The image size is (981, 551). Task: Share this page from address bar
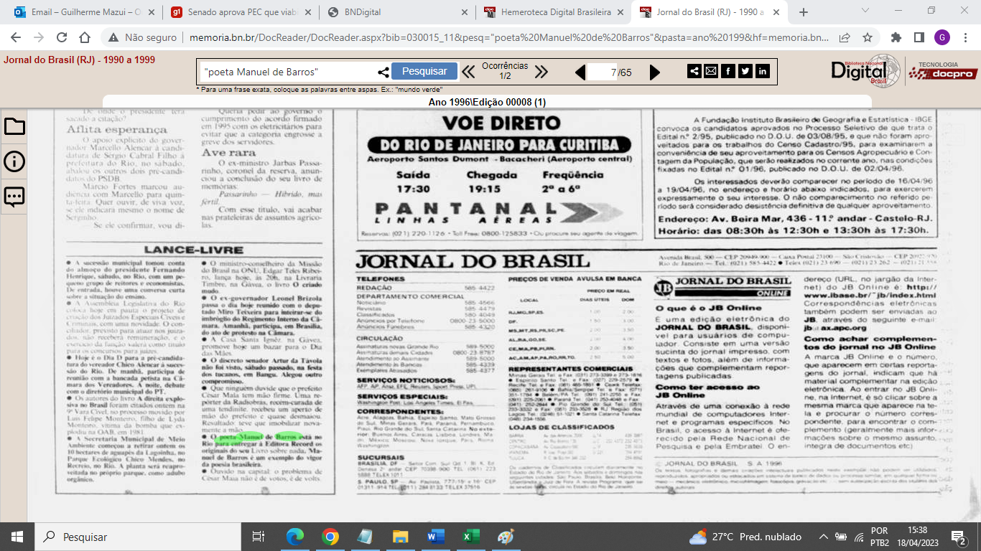point(845,37)
